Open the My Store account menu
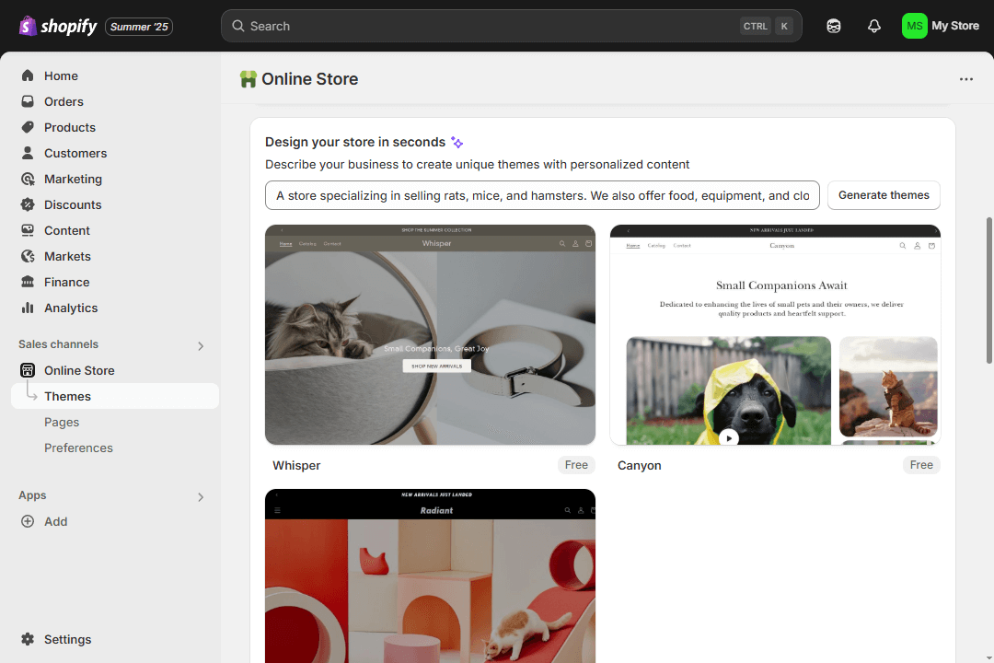 coord(940,26)
